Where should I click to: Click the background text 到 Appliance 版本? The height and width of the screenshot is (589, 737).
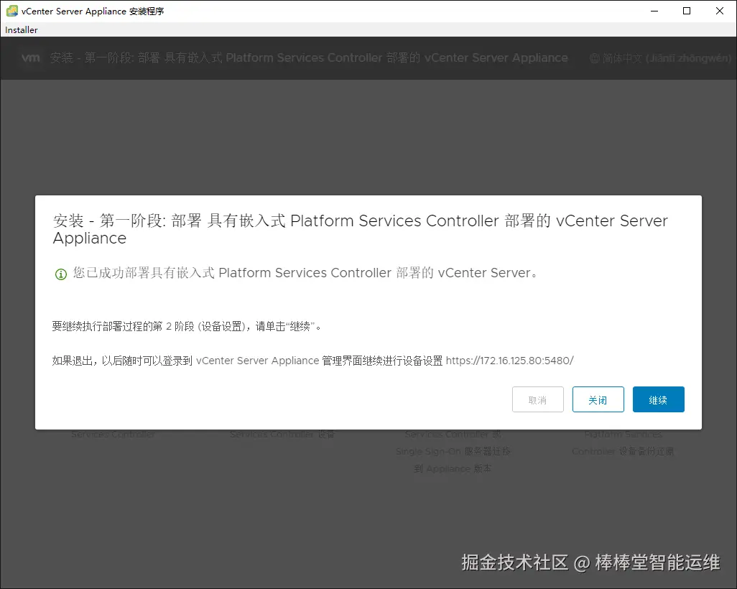453,468
